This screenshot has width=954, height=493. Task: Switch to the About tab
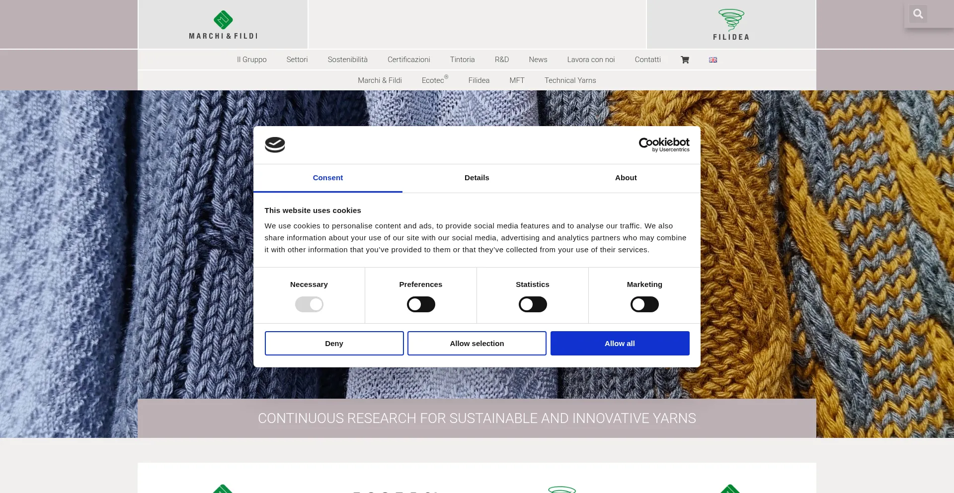click(626, 178)
